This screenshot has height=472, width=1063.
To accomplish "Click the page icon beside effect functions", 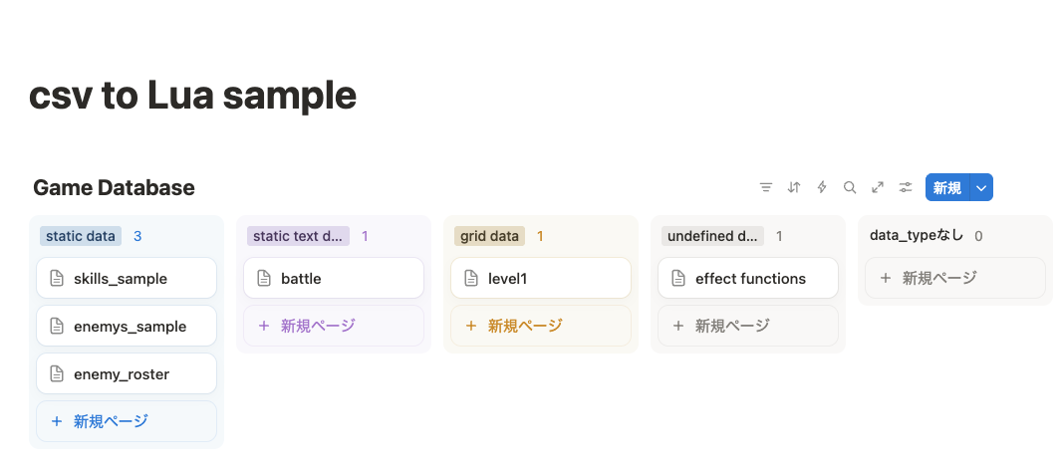I will [x=678, y=279].
